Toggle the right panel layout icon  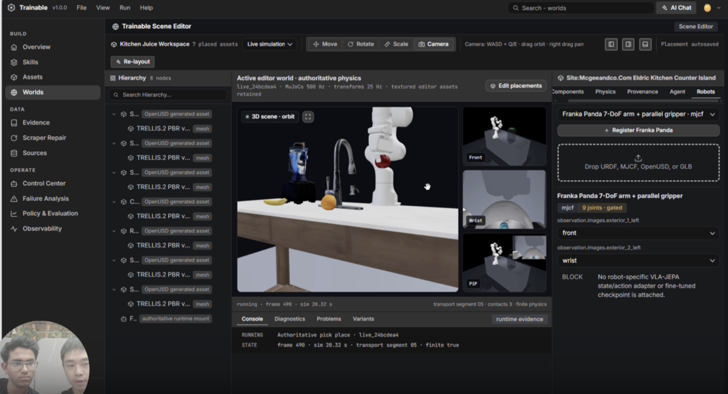[628, 44]
